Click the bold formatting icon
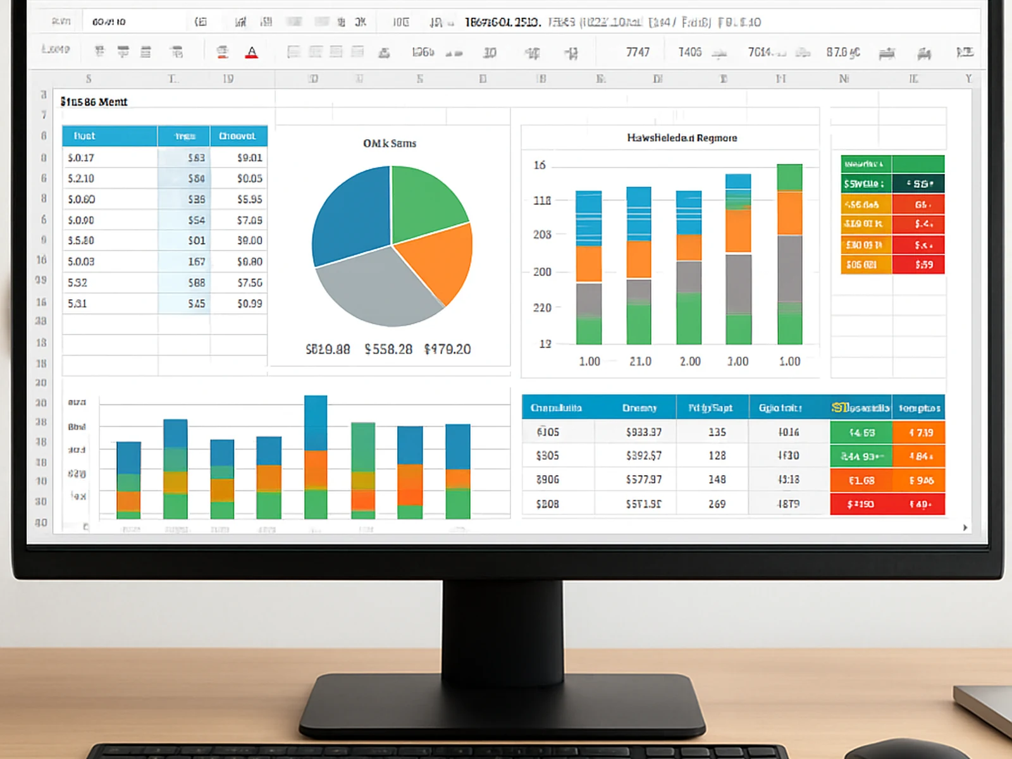Screen dimensions: 1012x759 point(99,52)
